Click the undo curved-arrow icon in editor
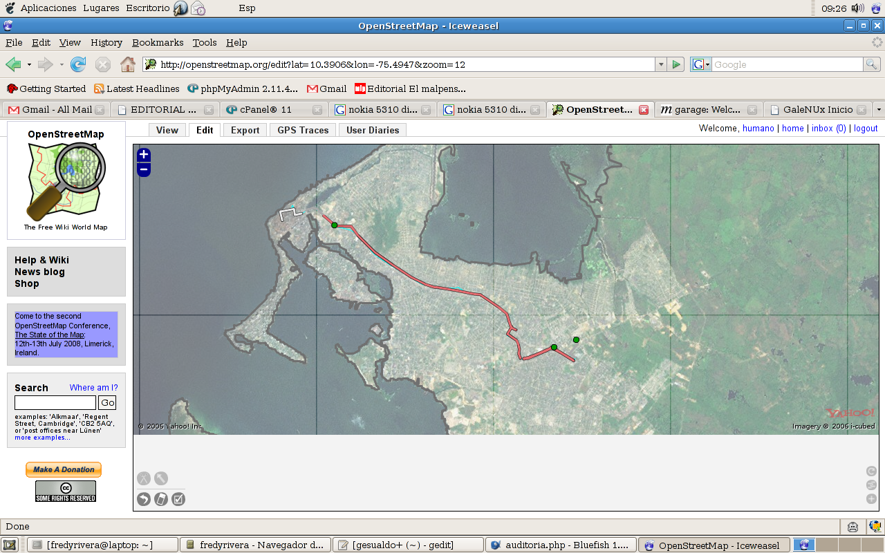 point(144,499)
